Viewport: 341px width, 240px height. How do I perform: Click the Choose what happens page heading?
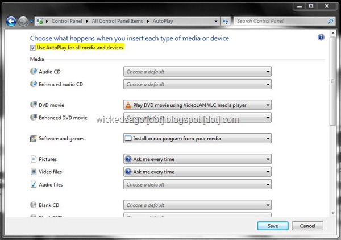130,38
